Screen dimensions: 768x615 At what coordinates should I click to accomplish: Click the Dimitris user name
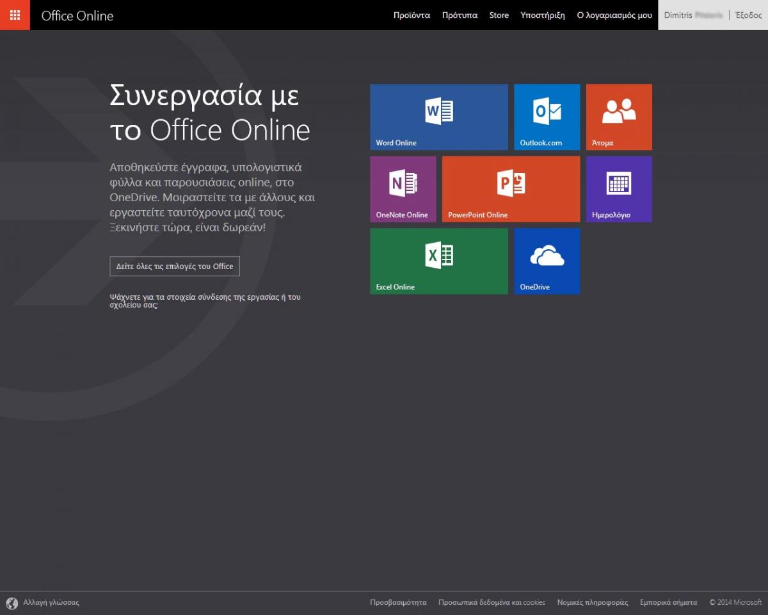[693, 15]
